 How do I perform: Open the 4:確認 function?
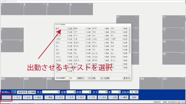pyautogui.click(x=38, y=97)
